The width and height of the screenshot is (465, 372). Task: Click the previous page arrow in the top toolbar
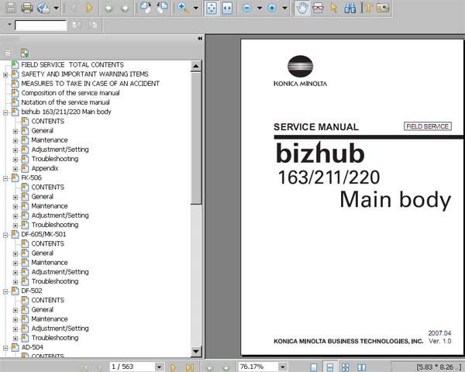click(72, 8)
